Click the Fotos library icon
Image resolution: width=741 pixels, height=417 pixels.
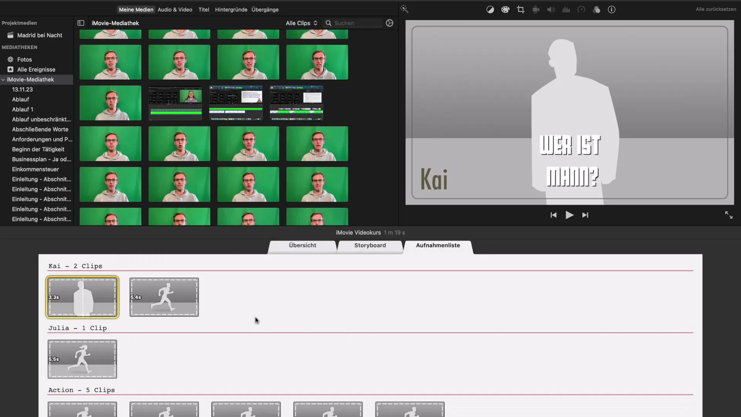click(10, 59)
